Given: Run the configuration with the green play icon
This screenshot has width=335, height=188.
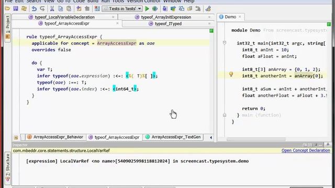Looking at the screenshot, I should tap(147, 8).
